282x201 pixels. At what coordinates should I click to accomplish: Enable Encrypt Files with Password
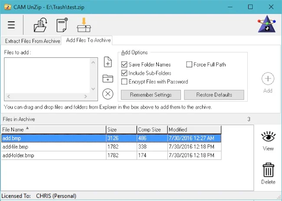point(124,82)
